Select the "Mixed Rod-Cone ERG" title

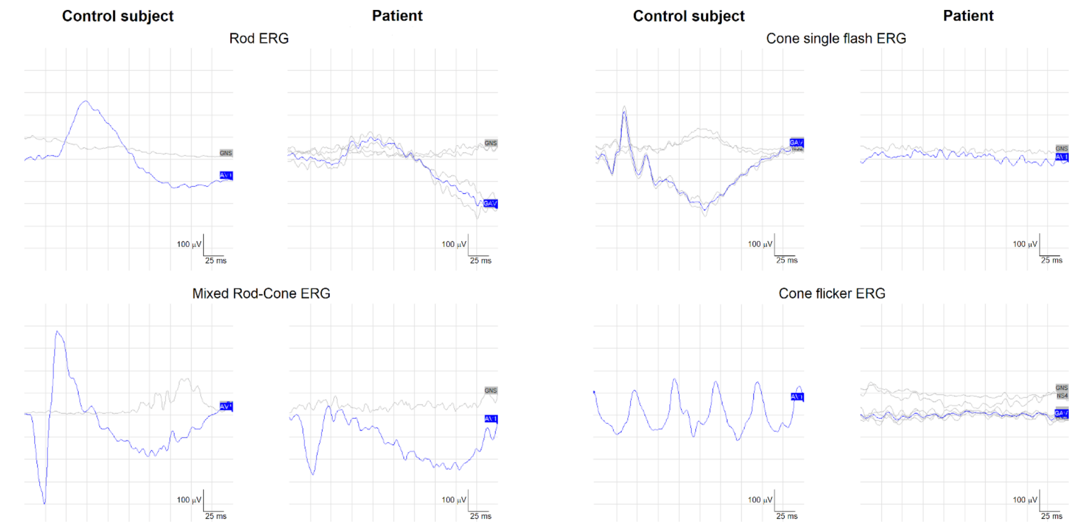pos(261,294)
